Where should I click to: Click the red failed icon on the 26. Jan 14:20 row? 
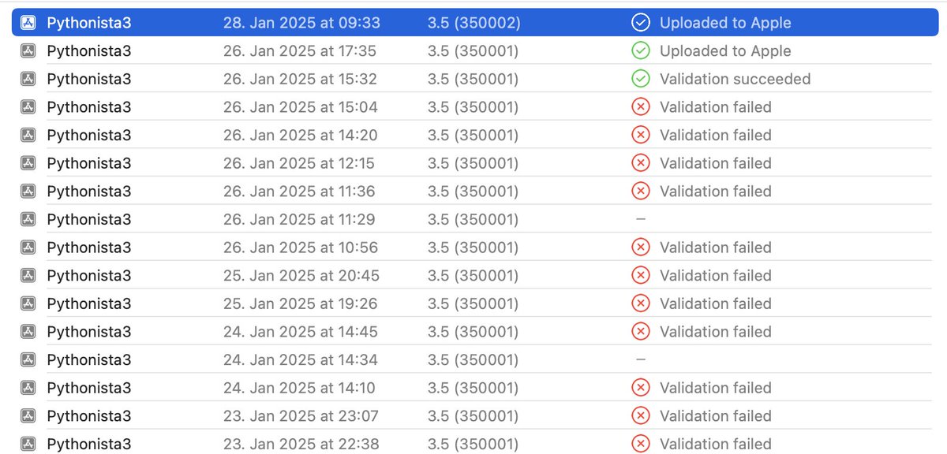point(641,136)
